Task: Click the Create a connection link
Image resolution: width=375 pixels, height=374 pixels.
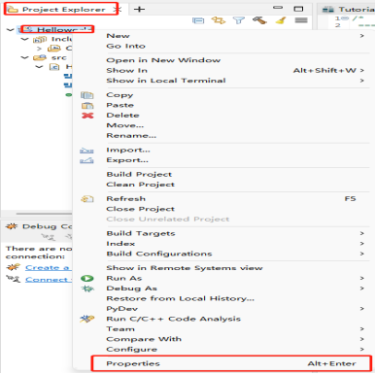Action: 48,267
